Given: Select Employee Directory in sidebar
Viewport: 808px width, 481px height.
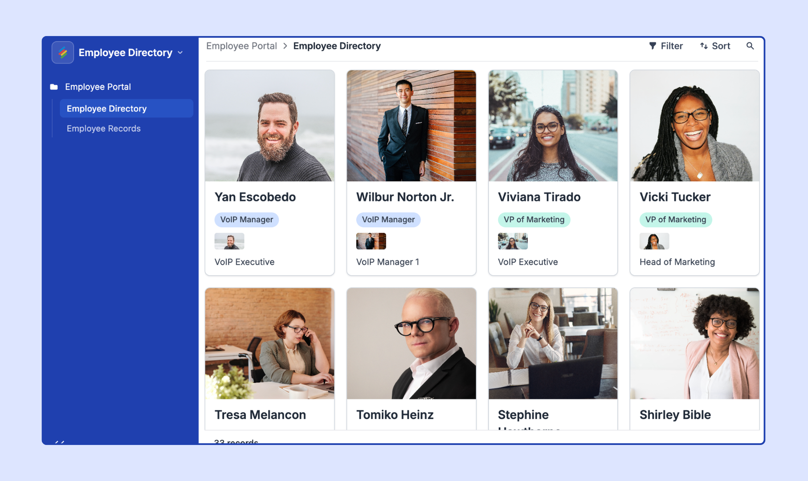Looking at the screenshot, I should 127,108.
